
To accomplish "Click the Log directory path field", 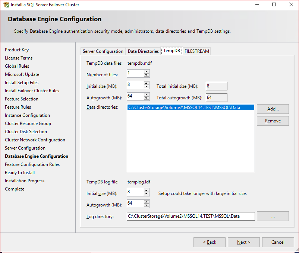I will [x=191, y=216].
